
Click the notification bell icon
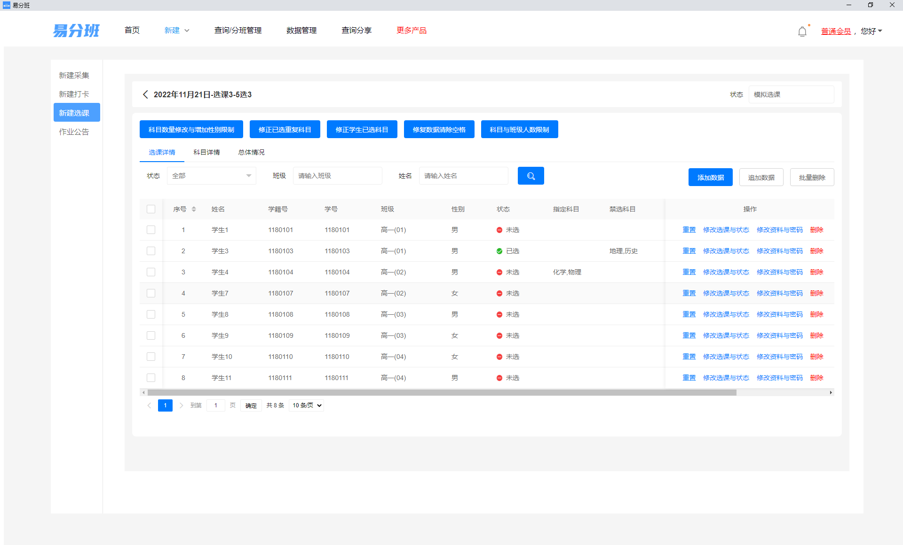coord(802,31)
